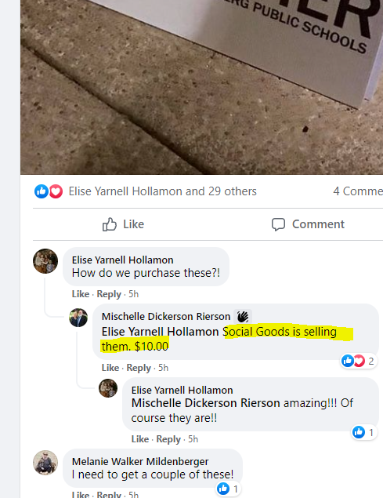The width and height of the screenshot is (383, 498).
Task: Click the Comment button with speech bubble
Action: 308,224
